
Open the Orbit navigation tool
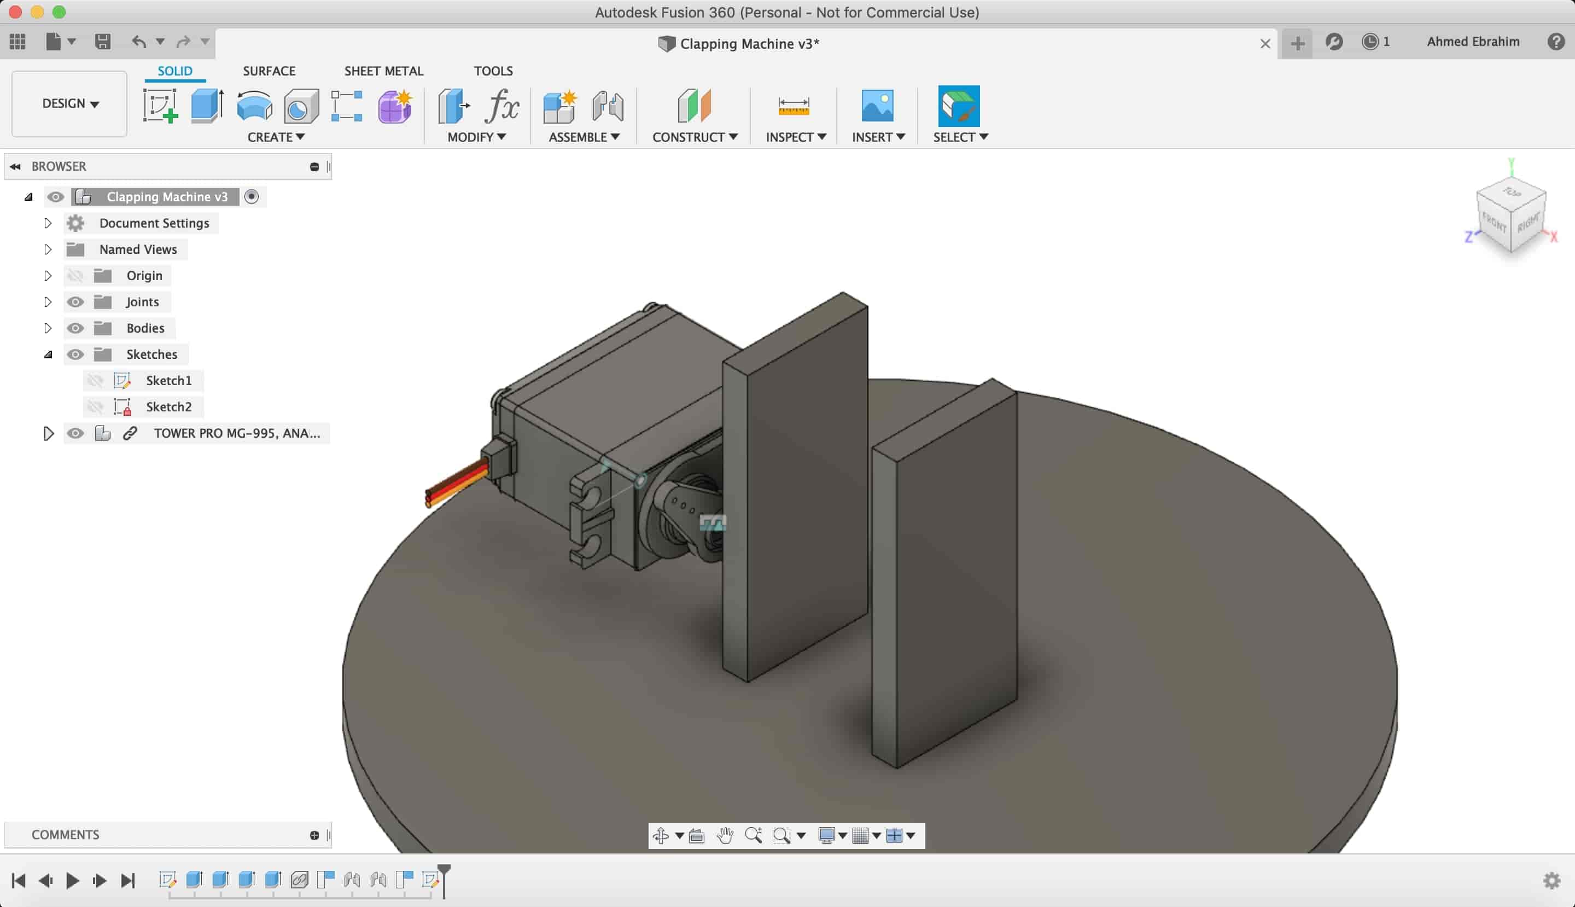coord(661,835)
